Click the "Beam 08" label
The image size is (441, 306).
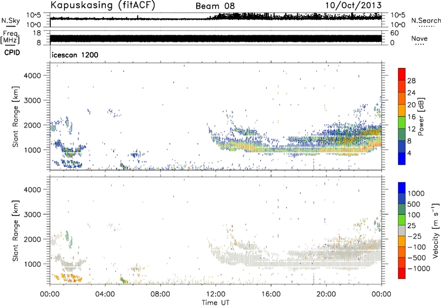tap(215, 6)
